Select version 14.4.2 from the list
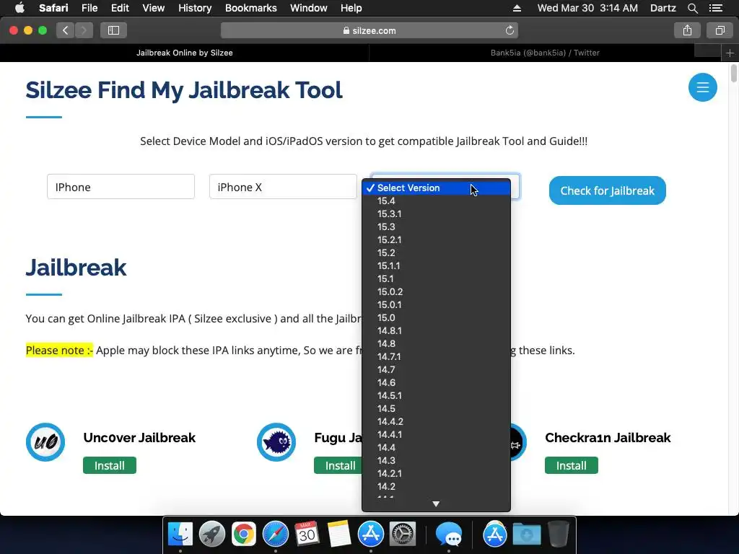This screenshot has width=739, height=554. [x=436, y=421]
